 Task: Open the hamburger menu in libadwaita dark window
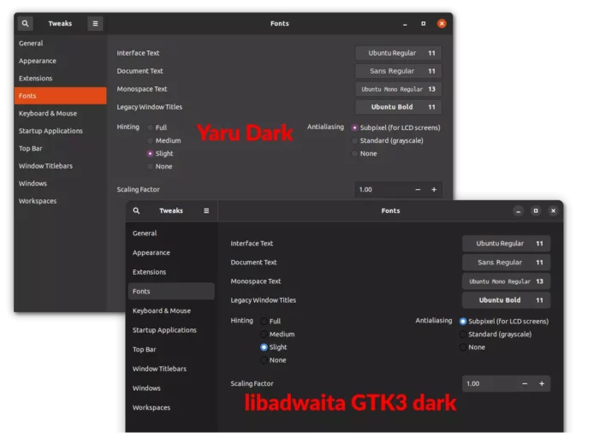[x=206, y=210]
